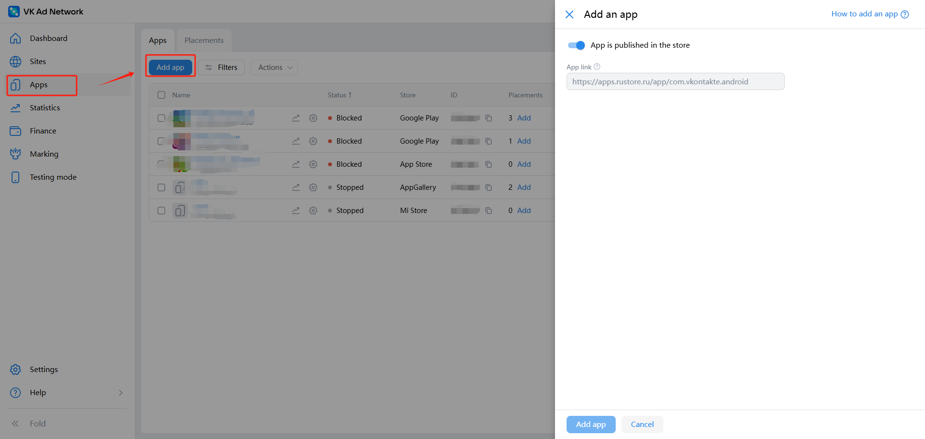Switch to the Placements tab

coord(204,40)
